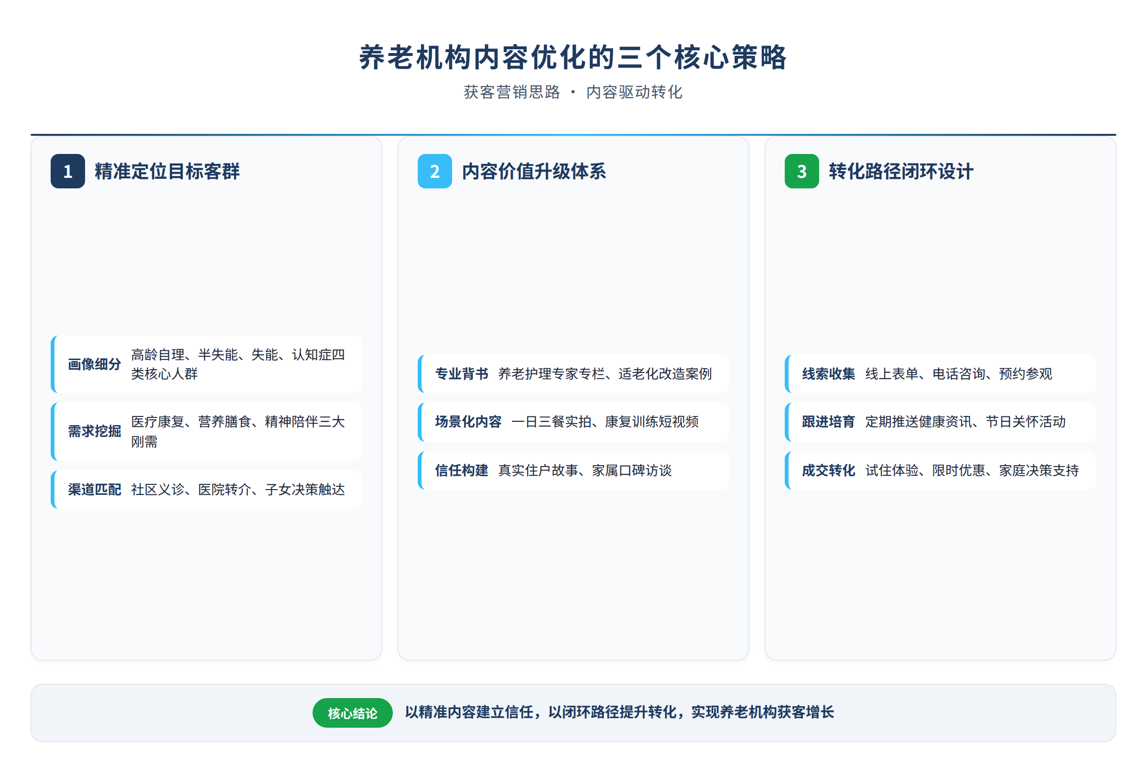Click the heading 内容价值升级体系
1147x765 pixels.
[x=534, y=171]
